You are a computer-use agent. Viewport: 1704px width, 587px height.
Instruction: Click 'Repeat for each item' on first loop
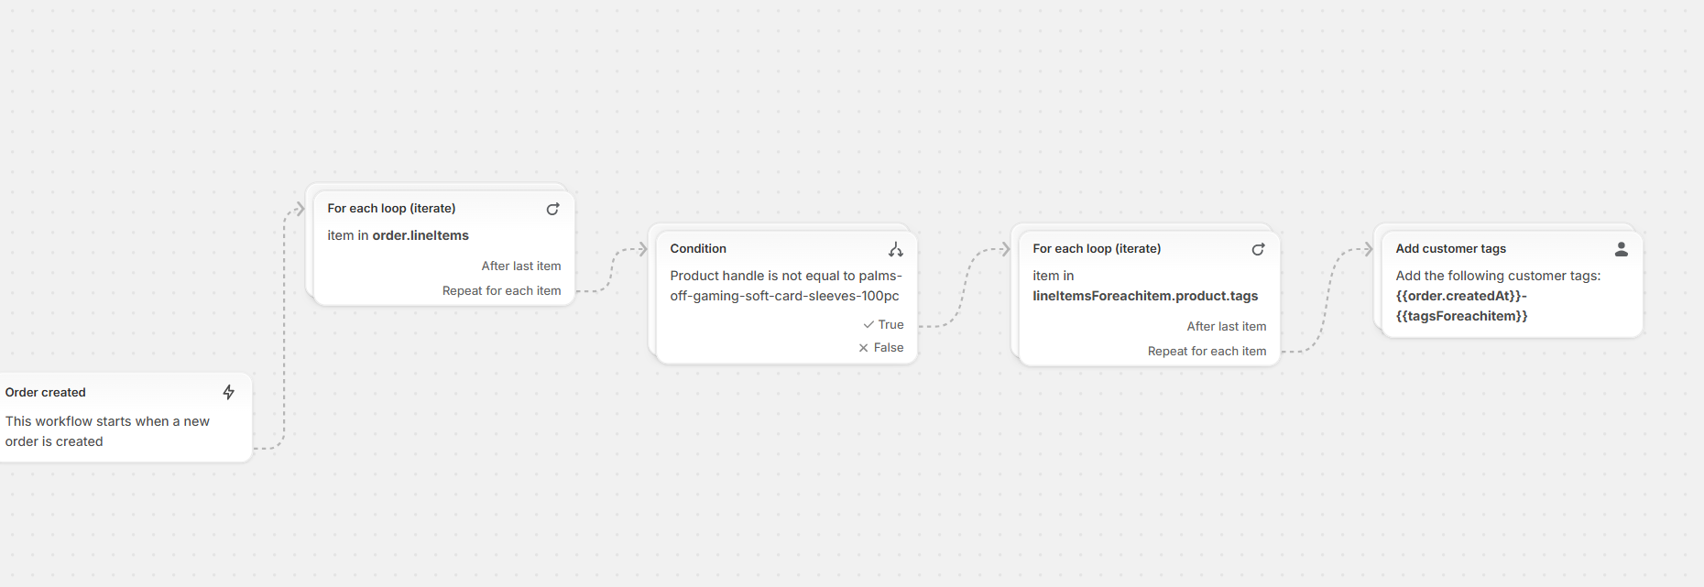click(501, 290)
